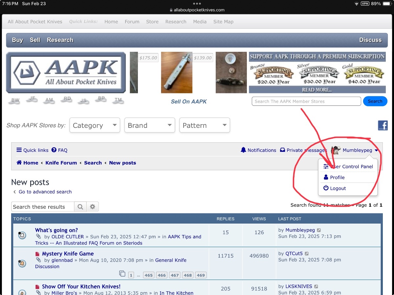Click the Discuss banner button

(370, 40)
